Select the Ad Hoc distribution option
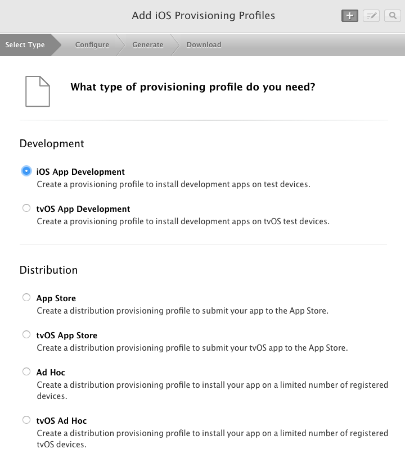 click(26, 371)
